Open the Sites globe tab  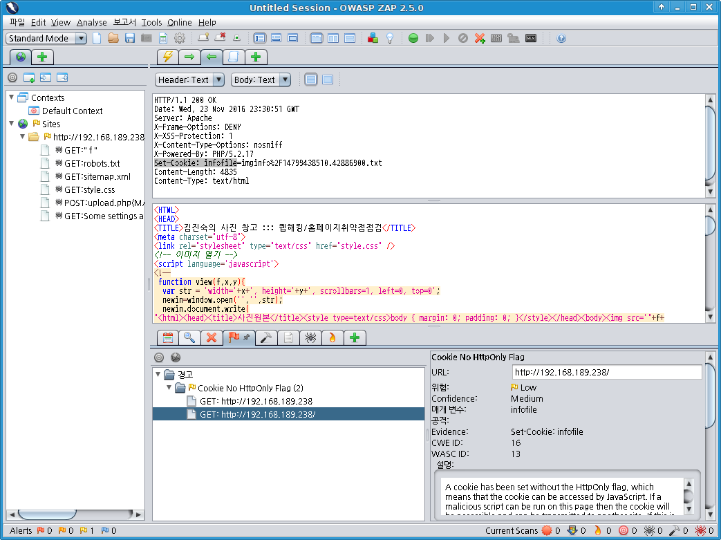(x=21, y=57)
